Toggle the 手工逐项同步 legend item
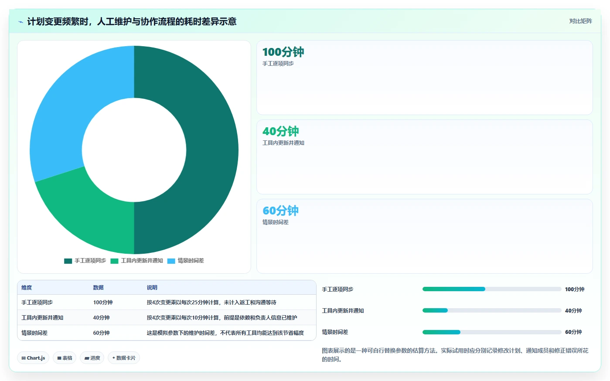The height and width of the screenshot is (381, 610). 85,261
